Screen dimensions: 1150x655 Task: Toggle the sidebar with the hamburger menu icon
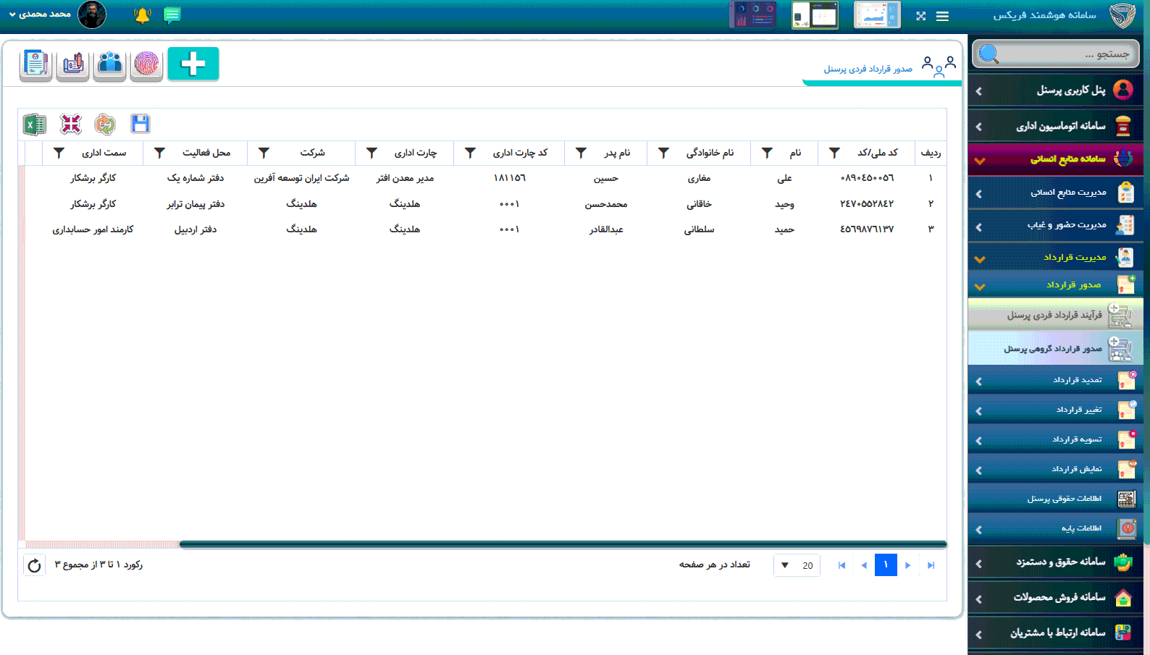(942, 16)
